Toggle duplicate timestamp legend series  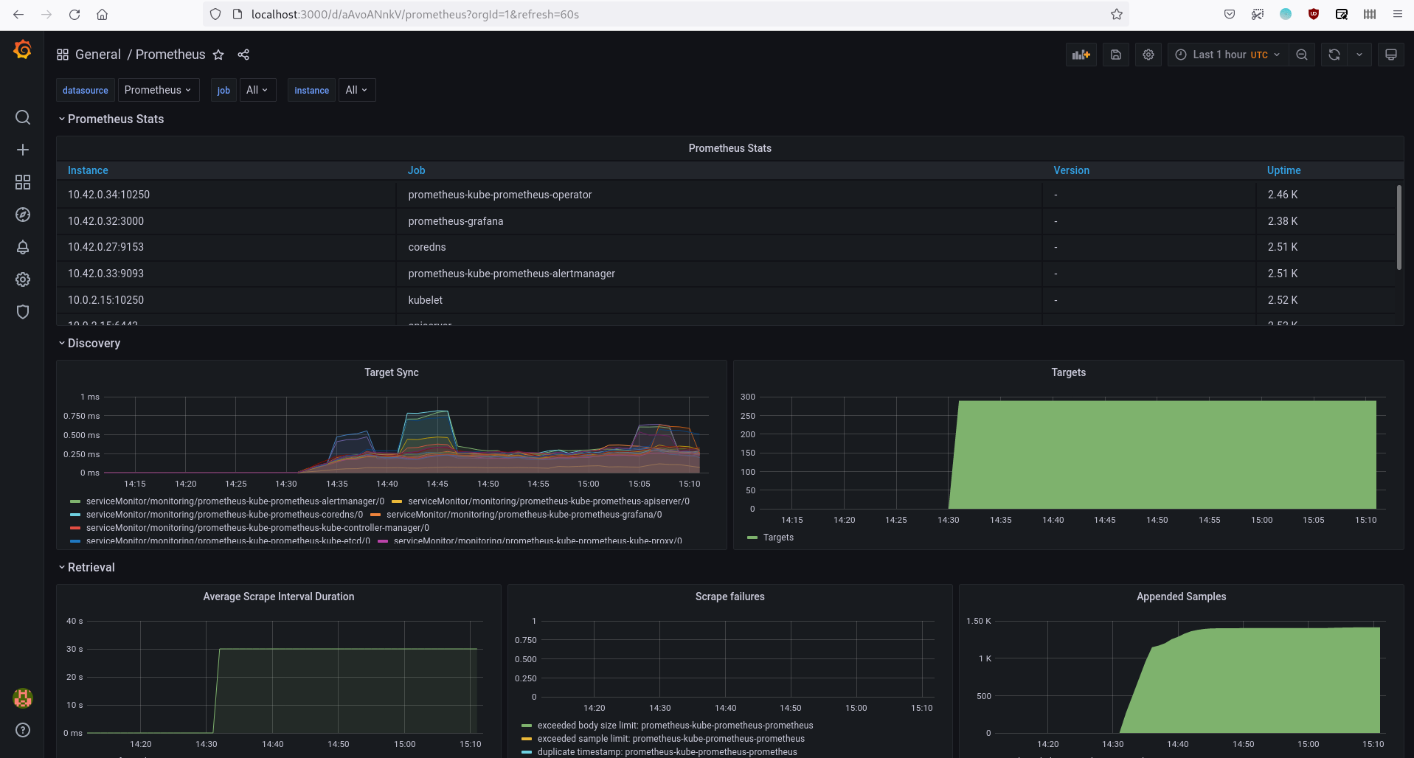(x=667, y=752)
